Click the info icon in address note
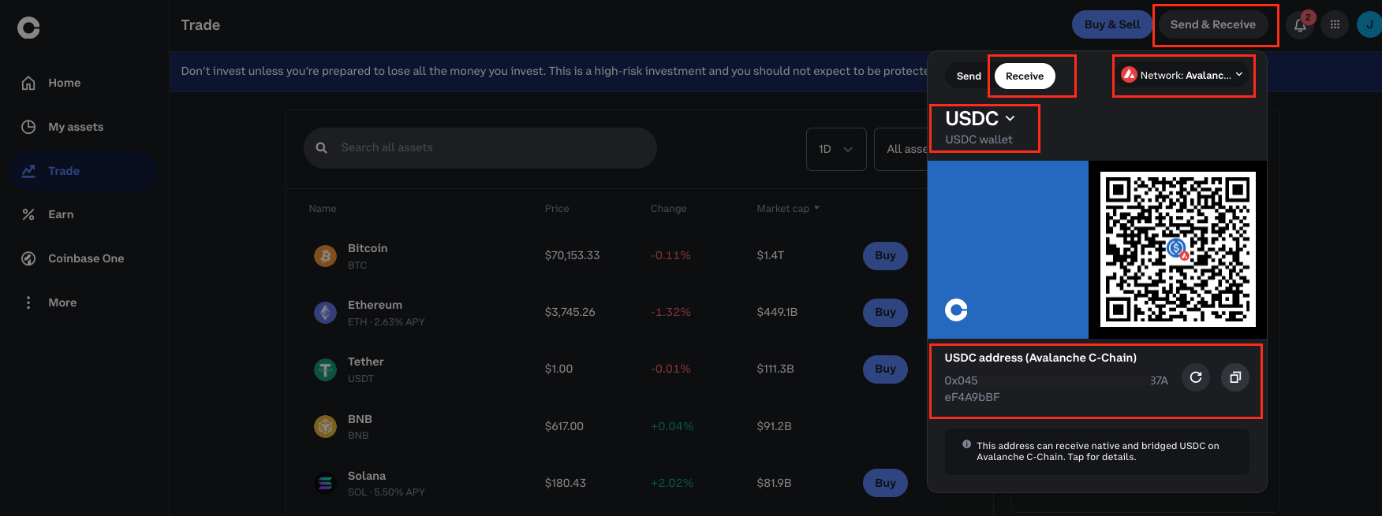Screen dimensions: 1382x516 click(x=966, y=444)
